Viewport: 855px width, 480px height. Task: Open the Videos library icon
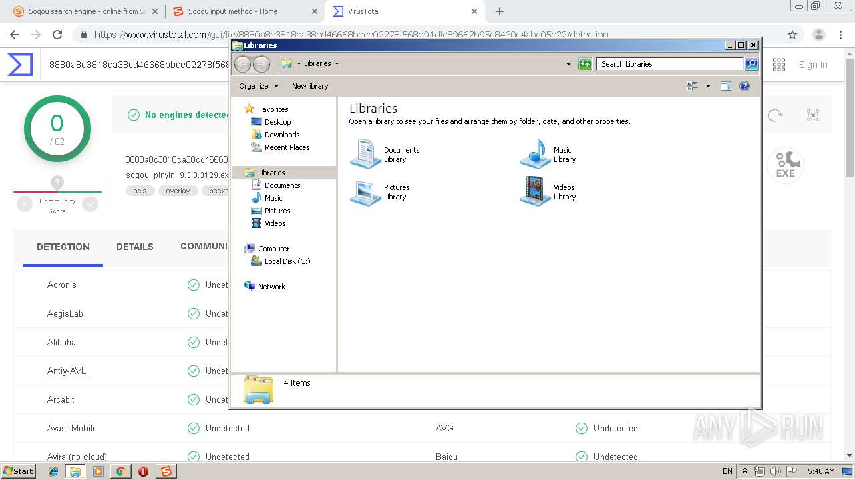click(535, 192)
